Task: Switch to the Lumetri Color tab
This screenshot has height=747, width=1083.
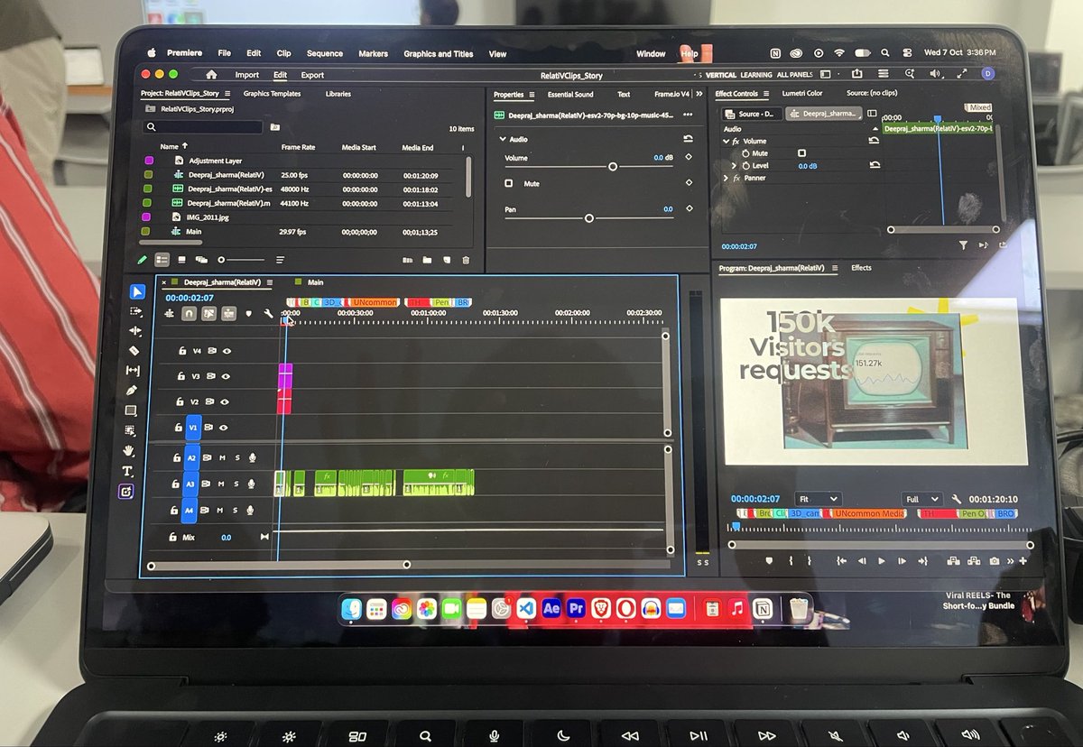Action: tap(801, 94)
